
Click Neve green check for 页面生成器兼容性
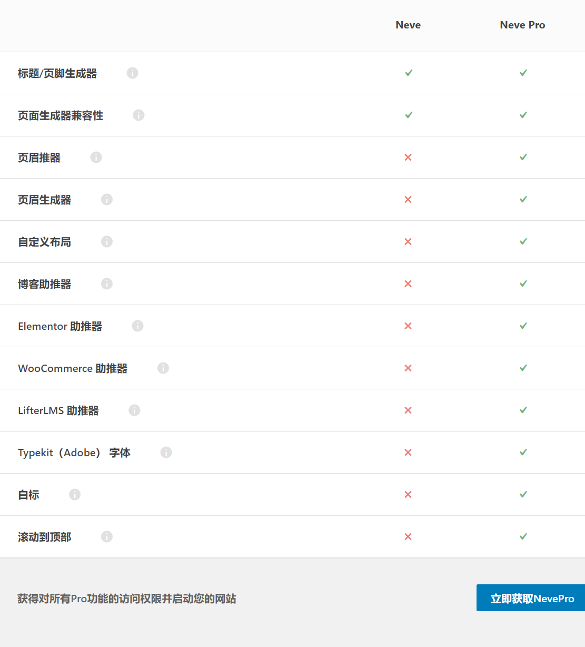409,115
